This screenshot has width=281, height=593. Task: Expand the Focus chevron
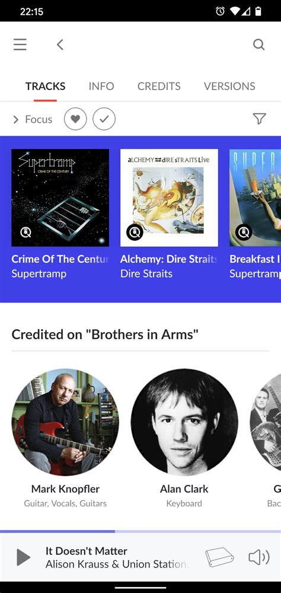(16, 120)
